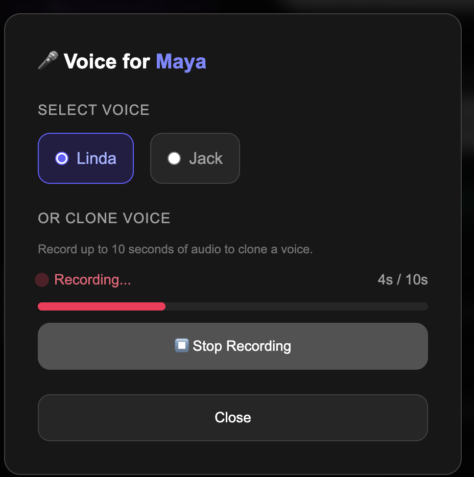
Task: Click the Jack voice name text
Action: click(x=206, y=158)
